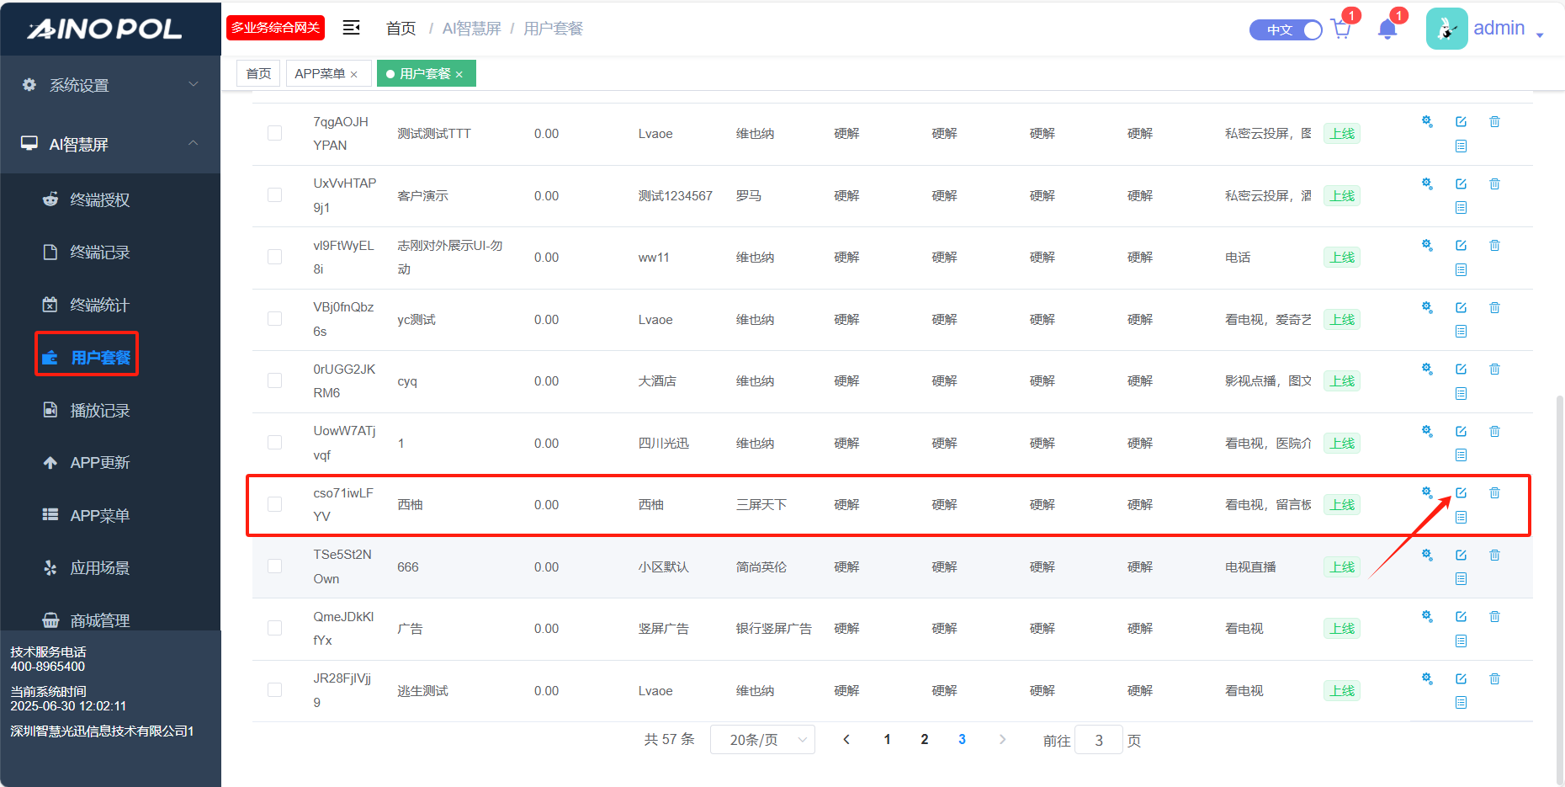Image resolution: width=1565 pixels, height=787 pixels.
Task: Check the box for 测试测试TTT row
Action: (x=274, y=134)
